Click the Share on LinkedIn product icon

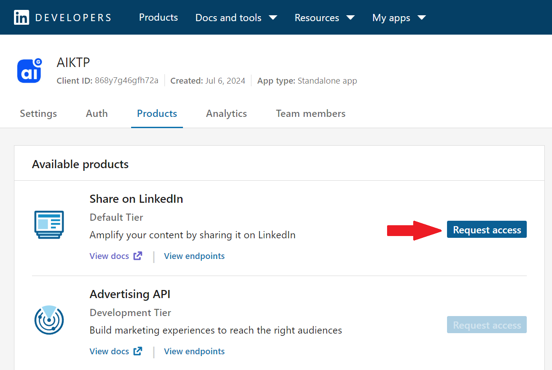(49, 225)
